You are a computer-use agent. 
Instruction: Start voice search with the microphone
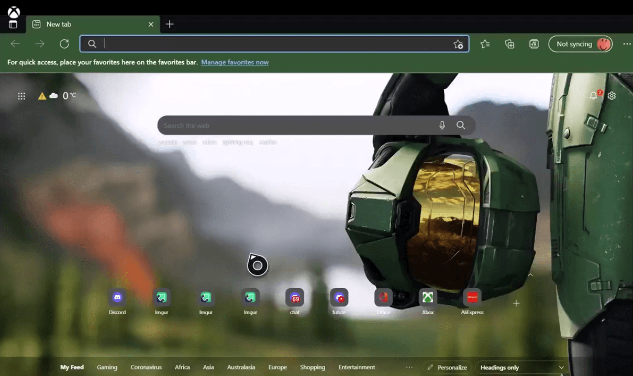pyautogui.click(x=441, y=125)
